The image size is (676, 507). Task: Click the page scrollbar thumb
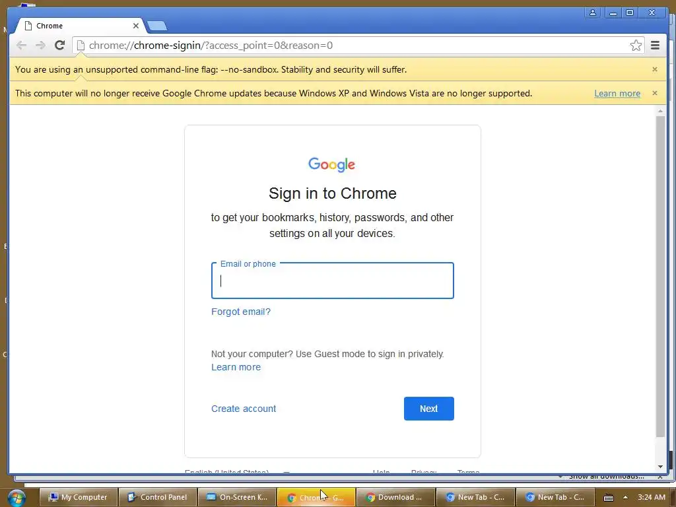660,276
